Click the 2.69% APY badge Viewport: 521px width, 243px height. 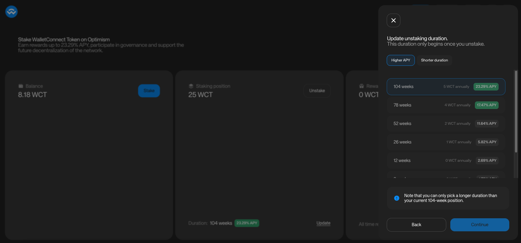pyautogui.click(x=487, y=161)
